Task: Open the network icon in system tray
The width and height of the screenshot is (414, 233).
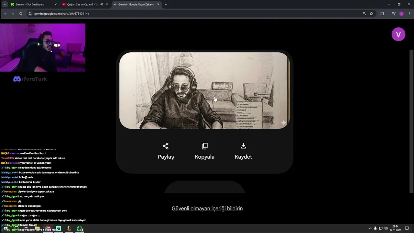Action: (x=380, y=228)
